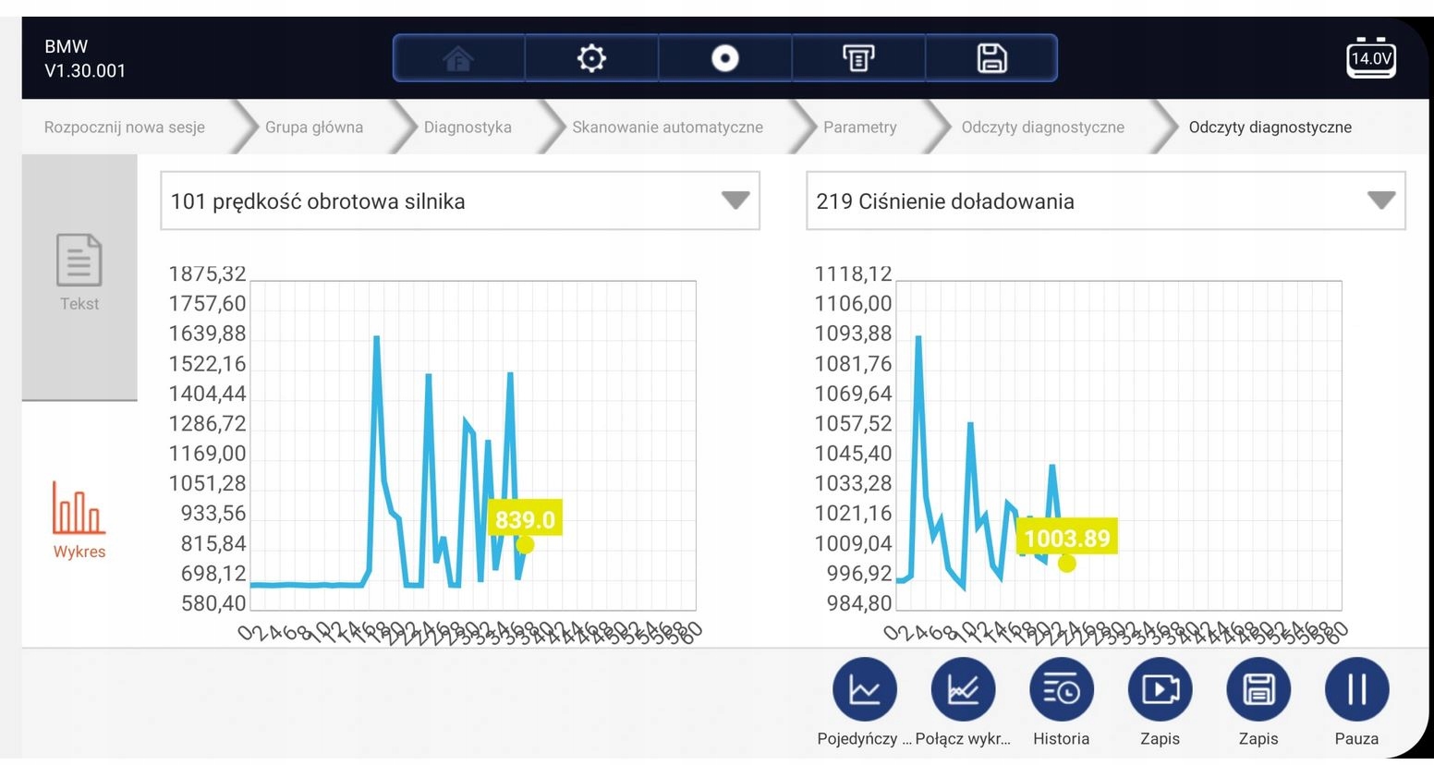
Task: Check the 14.0V battery voltage indicator
Action: [1371, 58]
